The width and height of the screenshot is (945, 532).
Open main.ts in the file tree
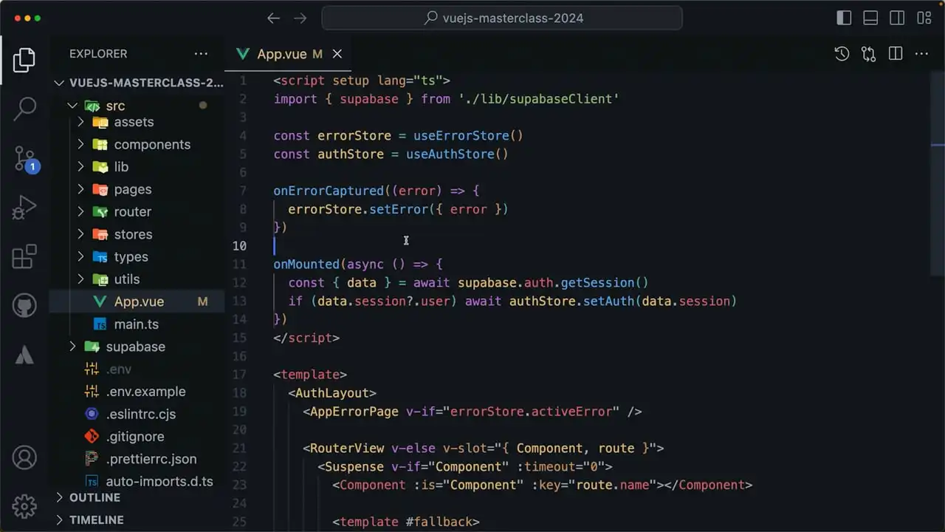[x=137, y=324]
